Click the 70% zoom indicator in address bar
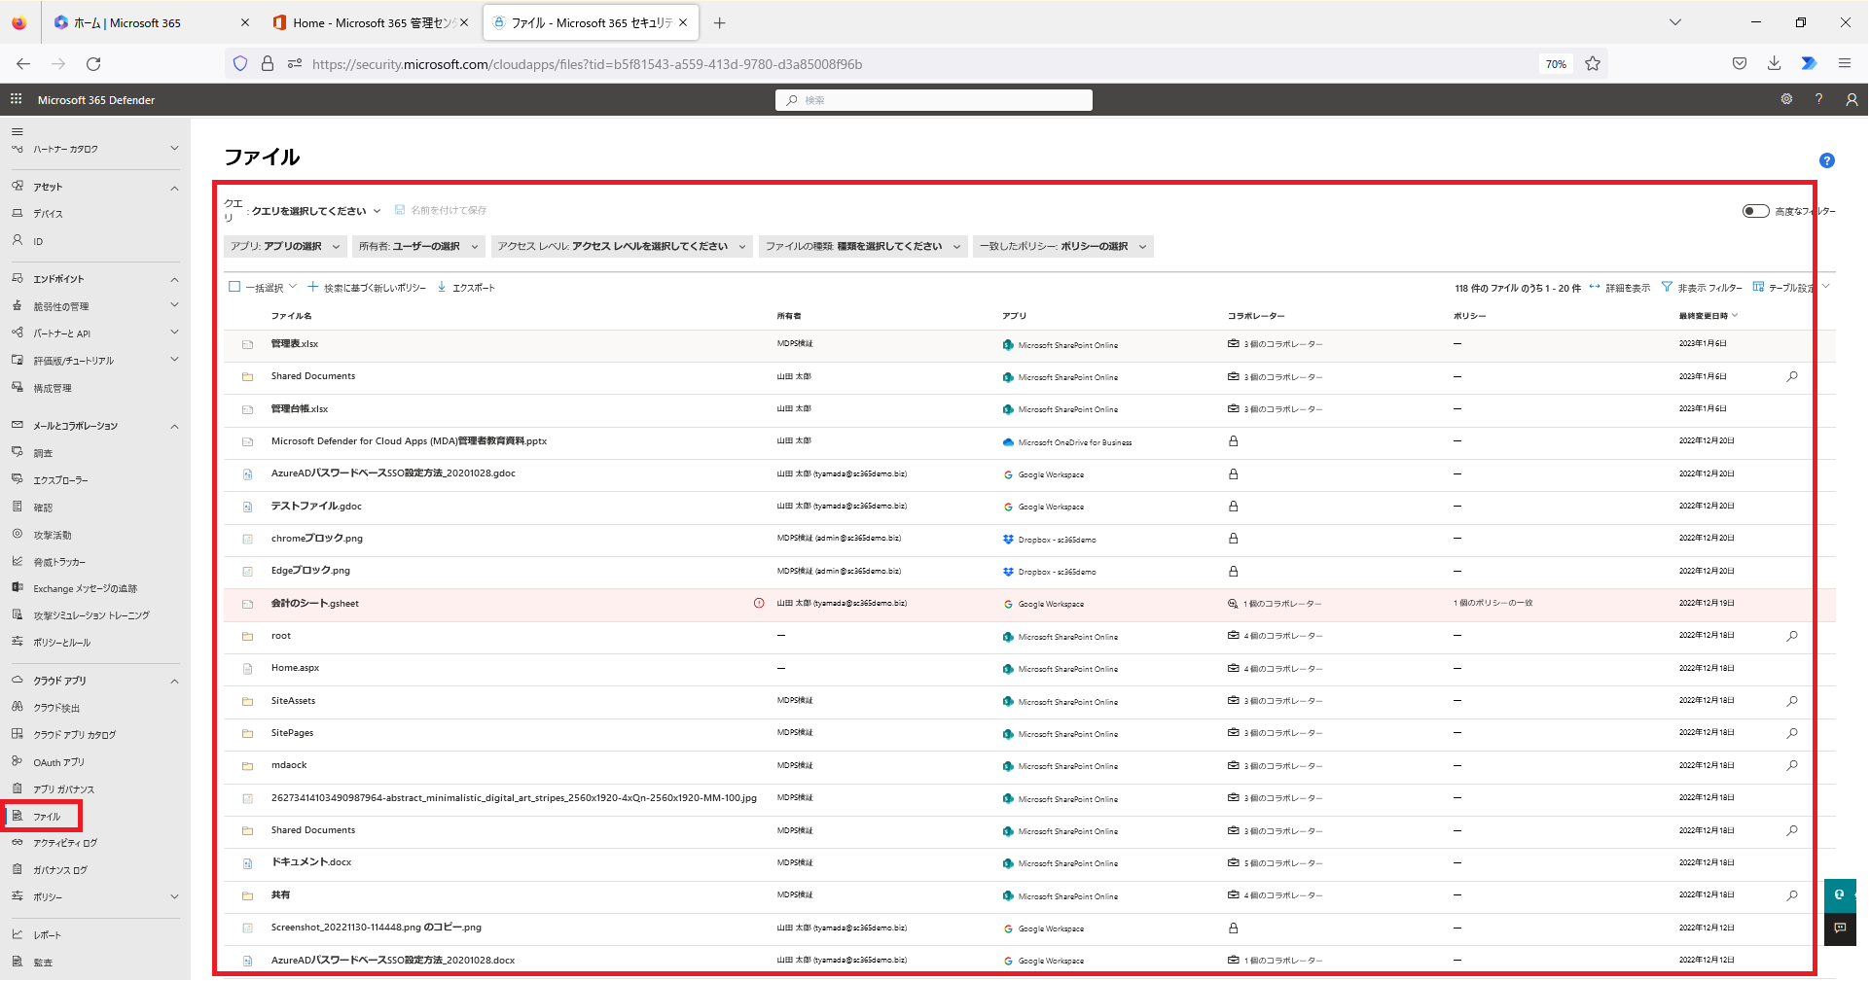 (x=1556, y=64)
